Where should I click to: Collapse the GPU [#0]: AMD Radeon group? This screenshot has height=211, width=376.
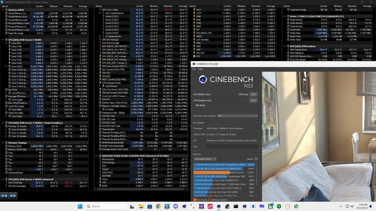pos(285,46)
